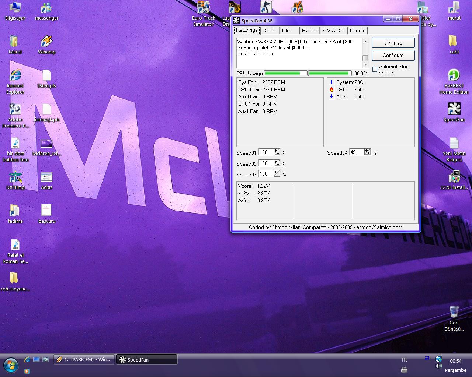
Task: Select Yeni Metin Belgesi text file
Action: tap(454, 149)
